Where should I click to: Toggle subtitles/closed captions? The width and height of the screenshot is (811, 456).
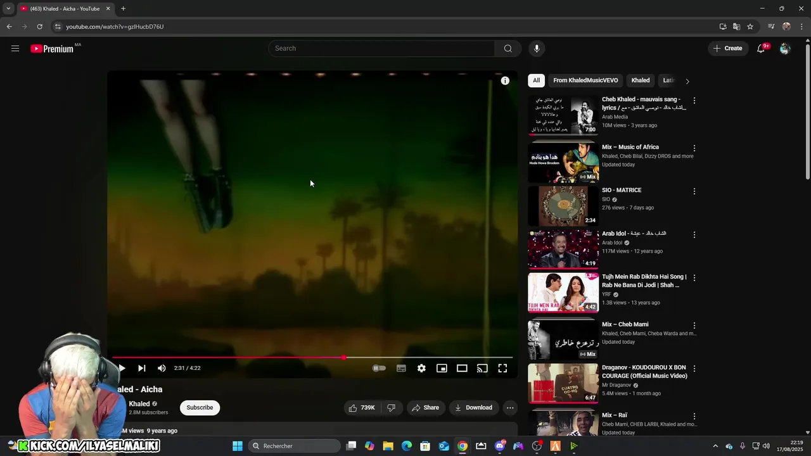[401, 368]
